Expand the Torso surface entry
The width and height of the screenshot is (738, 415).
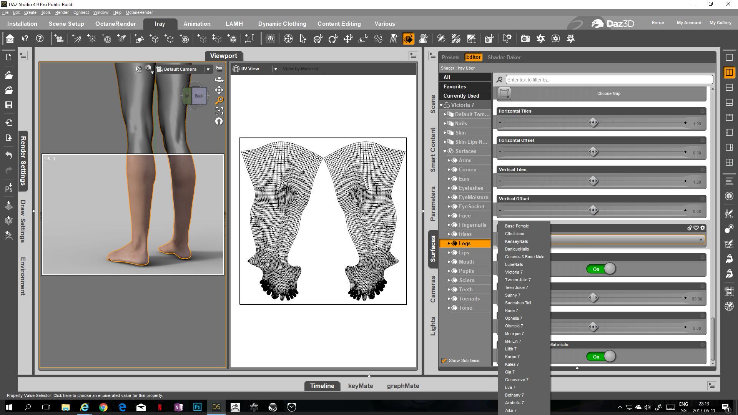pos(450,308)
